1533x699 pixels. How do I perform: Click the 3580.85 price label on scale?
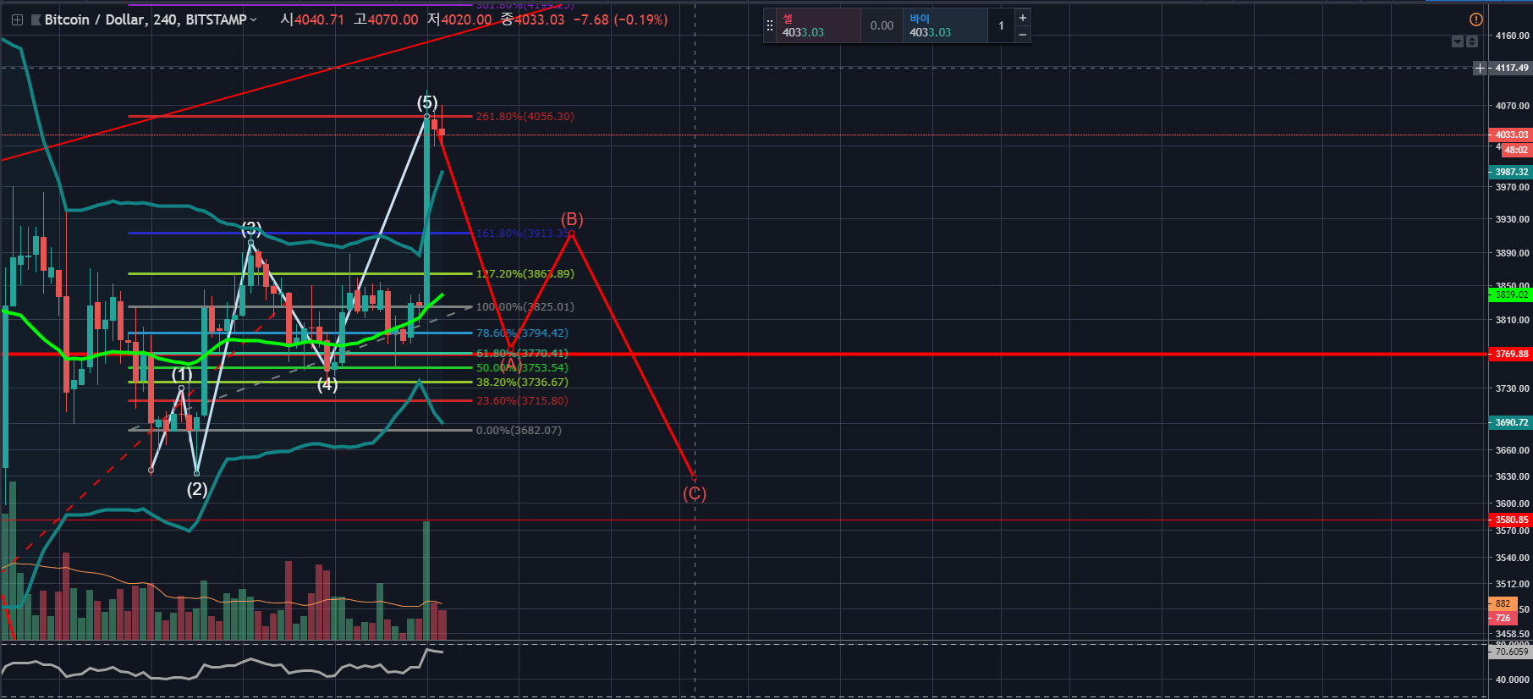pyautogui.click(x=1510, y=520)
